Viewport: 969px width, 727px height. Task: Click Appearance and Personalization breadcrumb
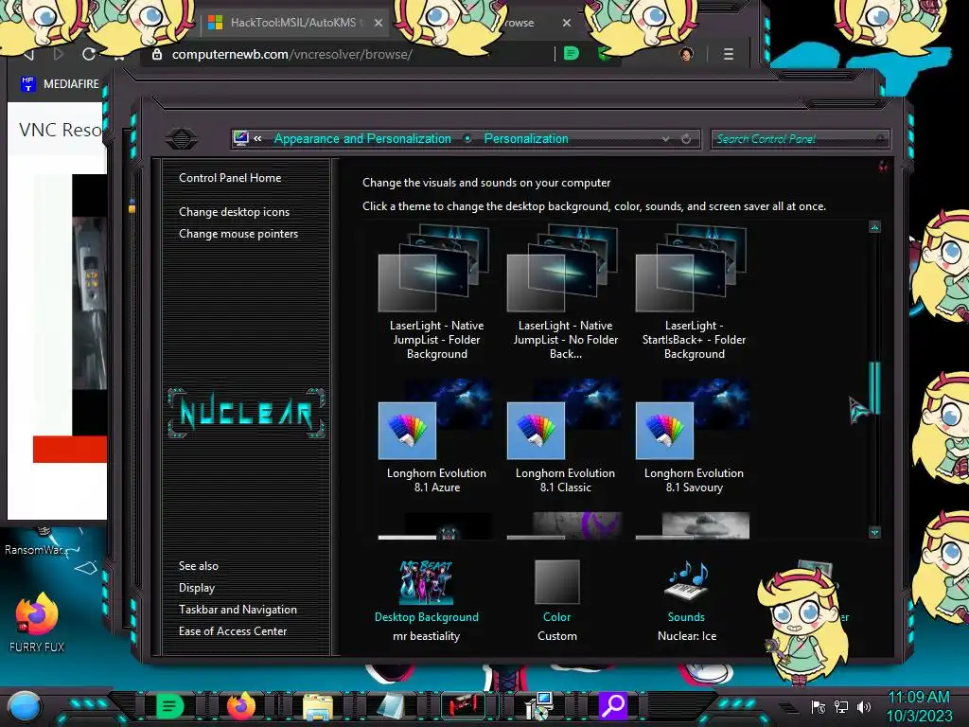pyautogui.click(x=362, y=139)
